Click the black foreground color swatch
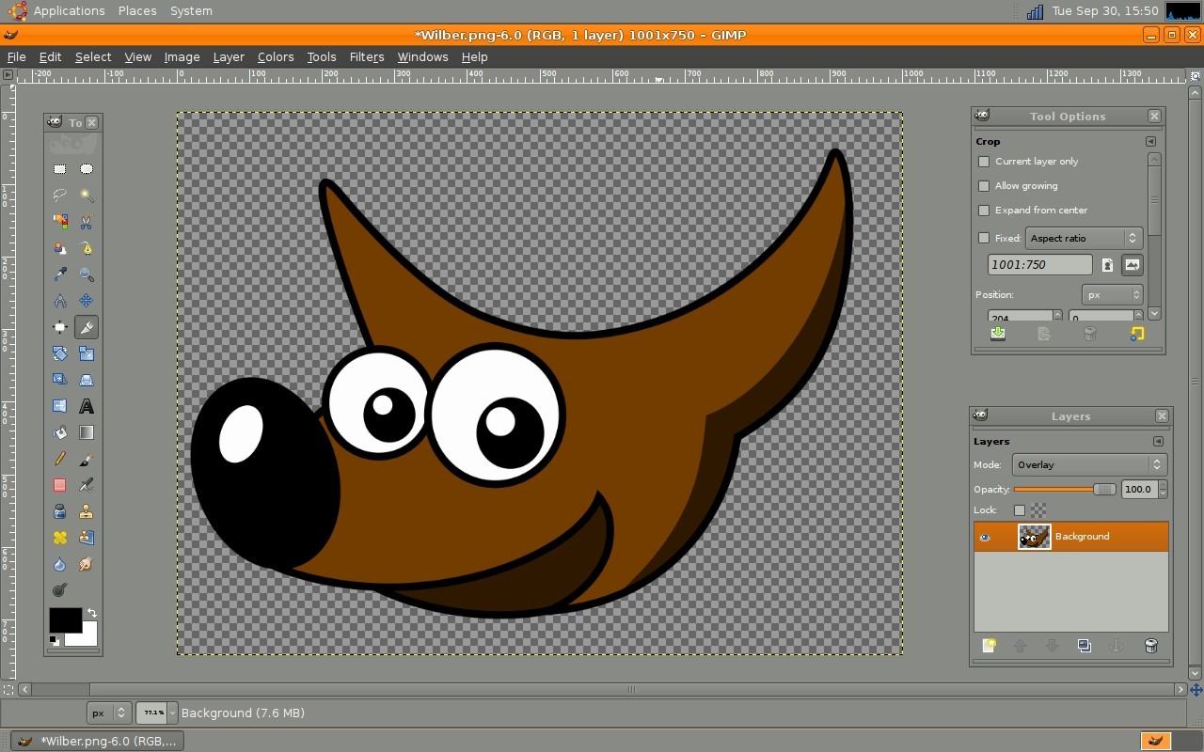 (64, 620)
